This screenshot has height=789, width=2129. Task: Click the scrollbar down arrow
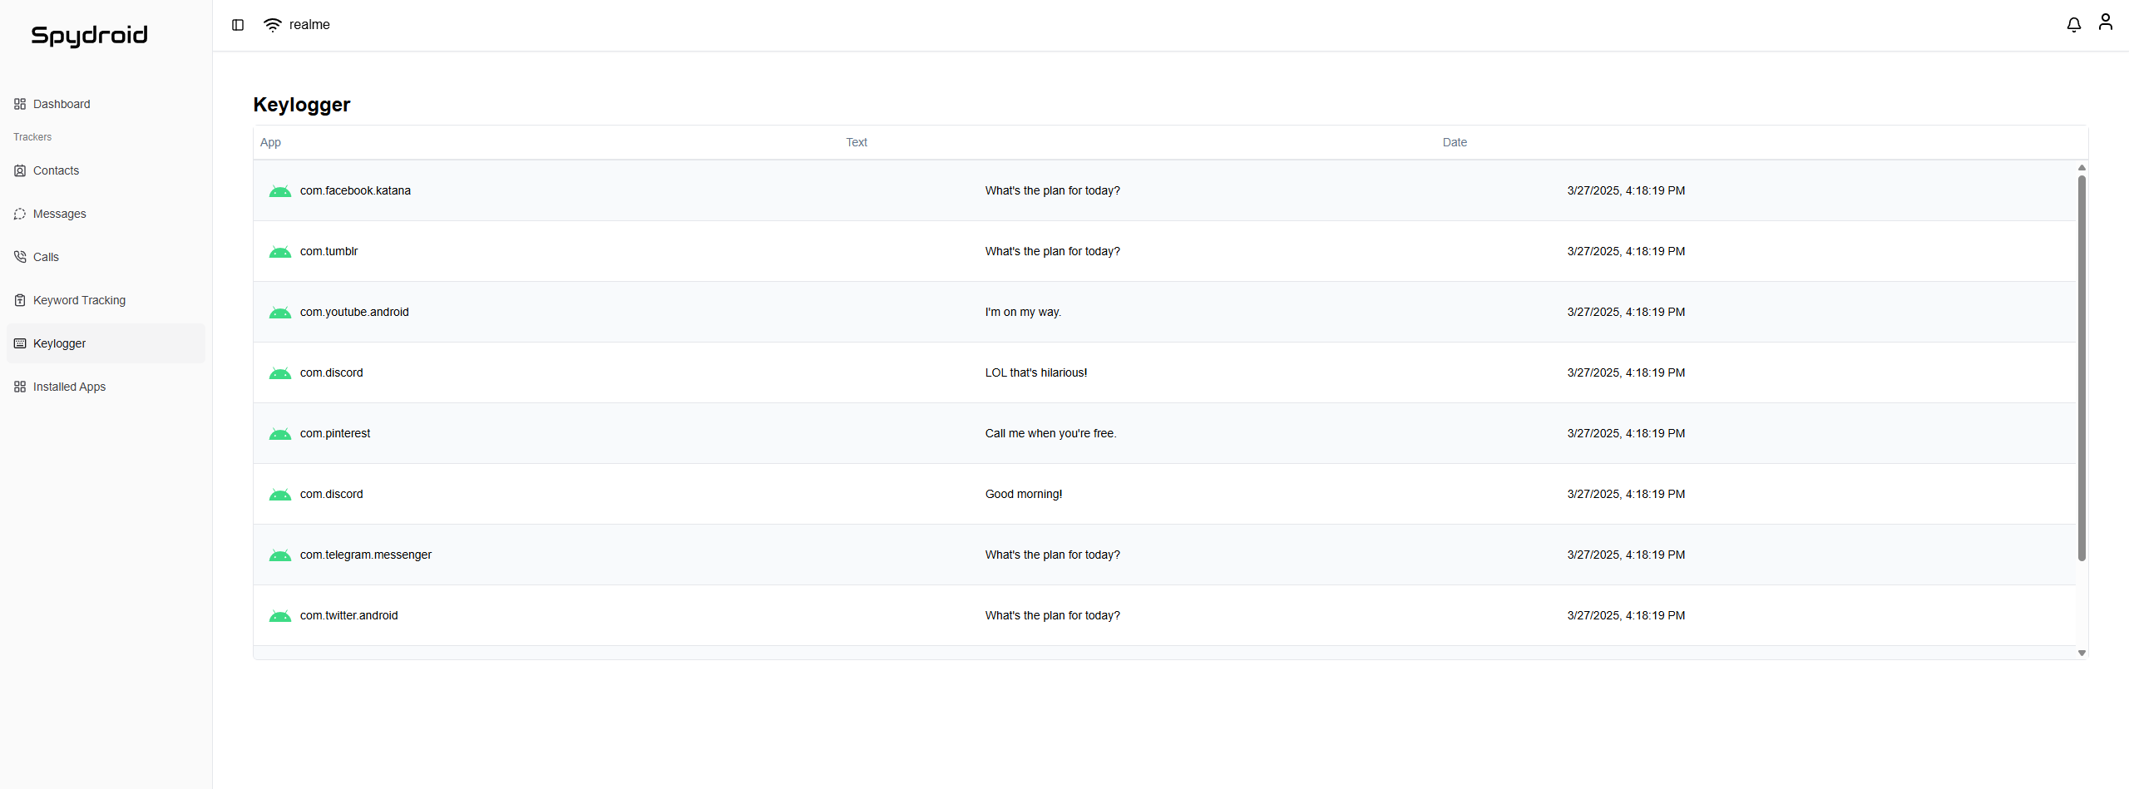[2082, 653]
